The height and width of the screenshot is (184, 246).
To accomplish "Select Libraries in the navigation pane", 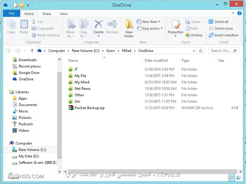I will click(x=19, y=92).
